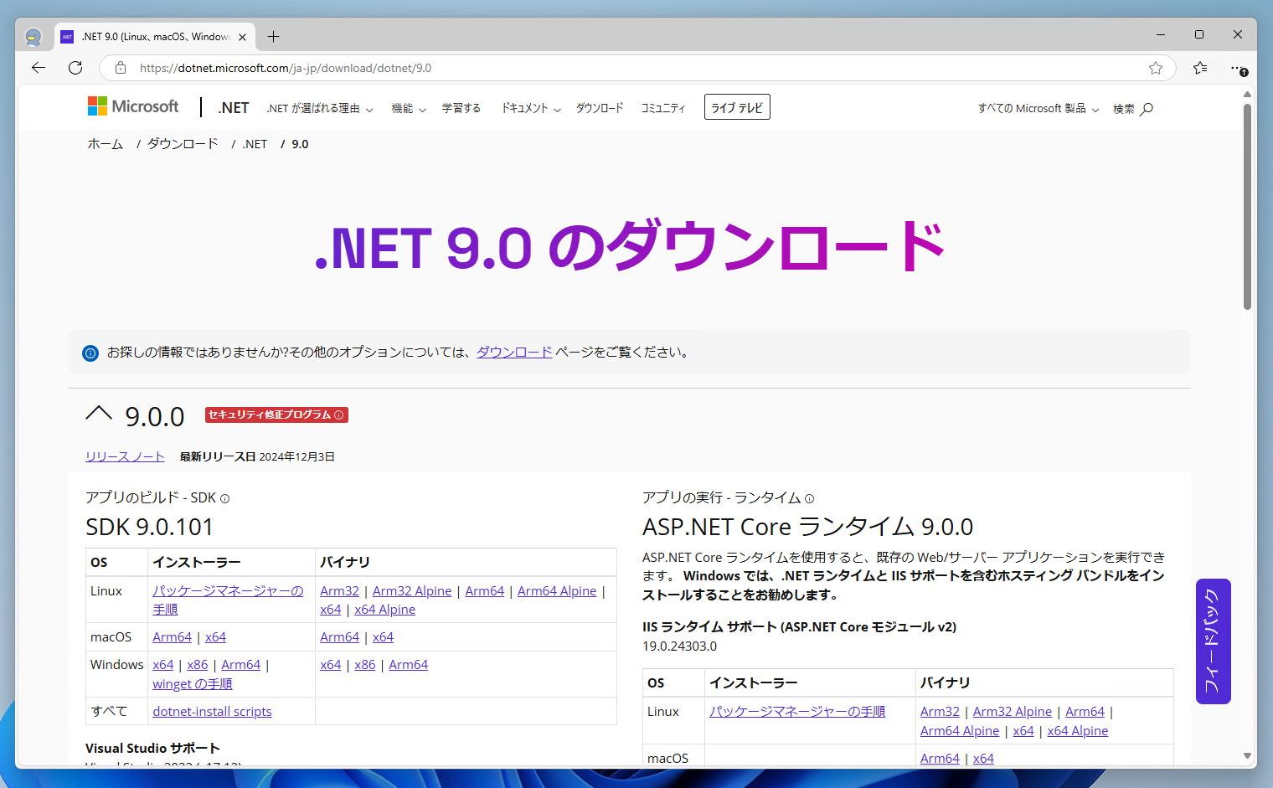The image size is (1273, 788).
Task: Follow the ダウンロード link in the notice banner
Action: click(514, 353)
